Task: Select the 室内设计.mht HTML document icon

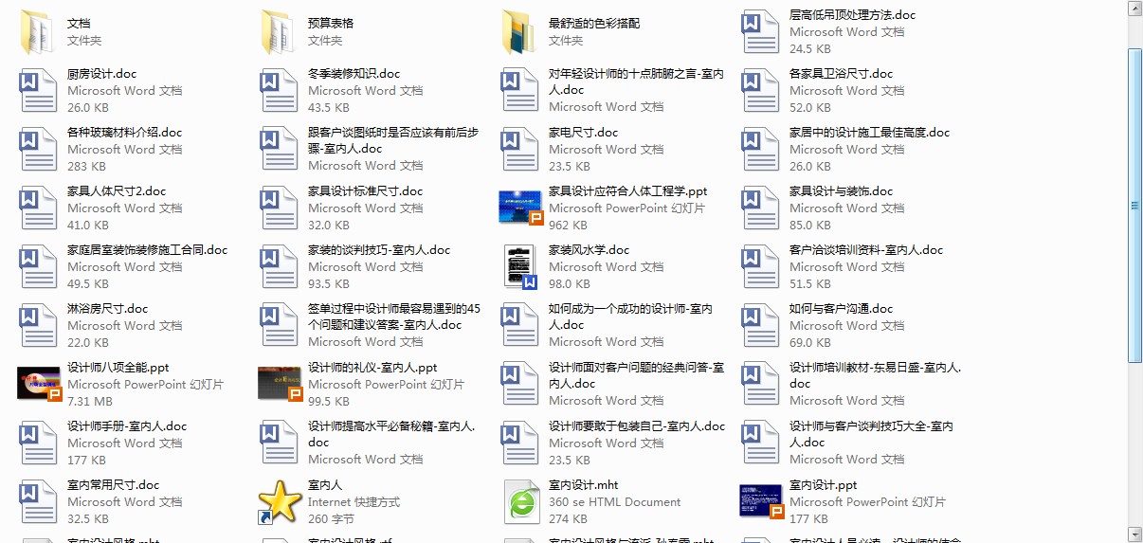Action: tap(520, 502)
